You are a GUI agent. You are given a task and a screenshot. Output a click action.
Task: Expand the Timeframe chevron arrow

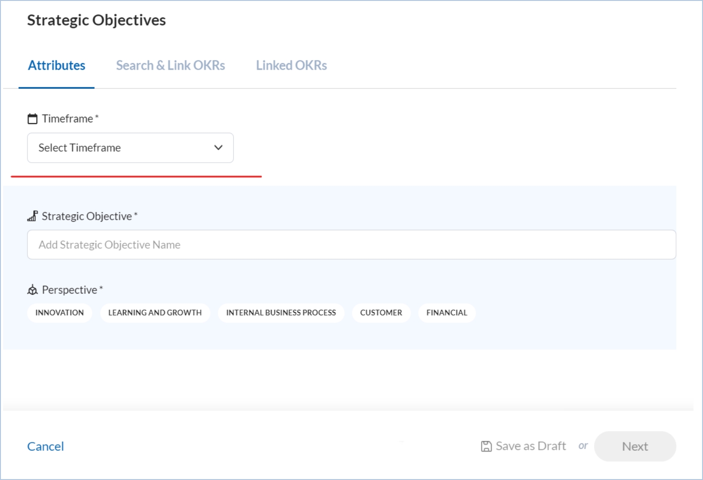click(218, 148)
